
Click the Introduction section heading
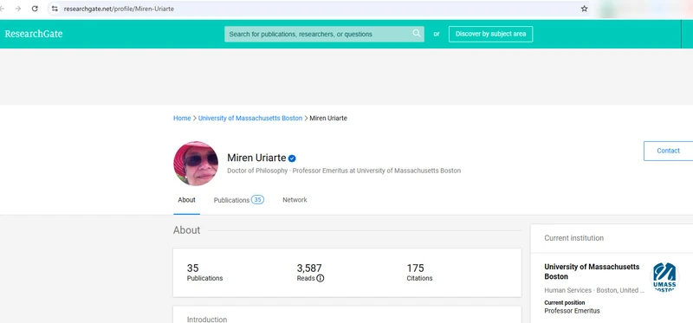coord(207,319)
